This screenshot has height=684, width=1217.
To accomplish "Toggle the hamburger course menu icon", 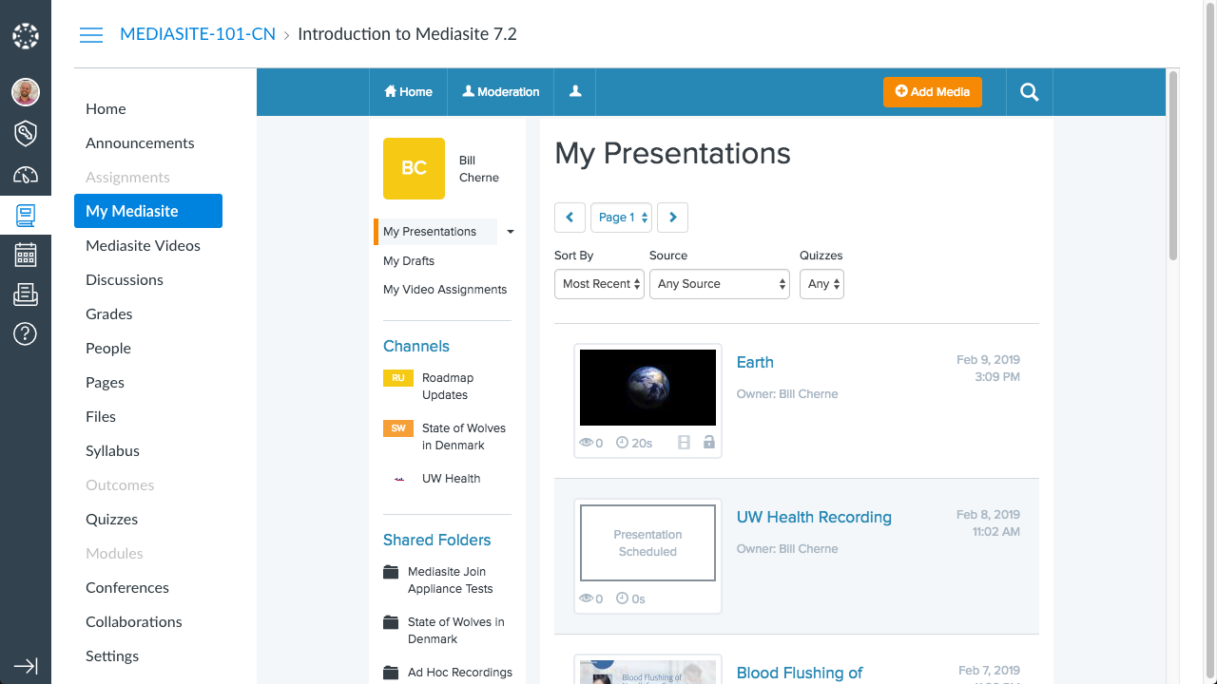I will click(x=91, y=35).
